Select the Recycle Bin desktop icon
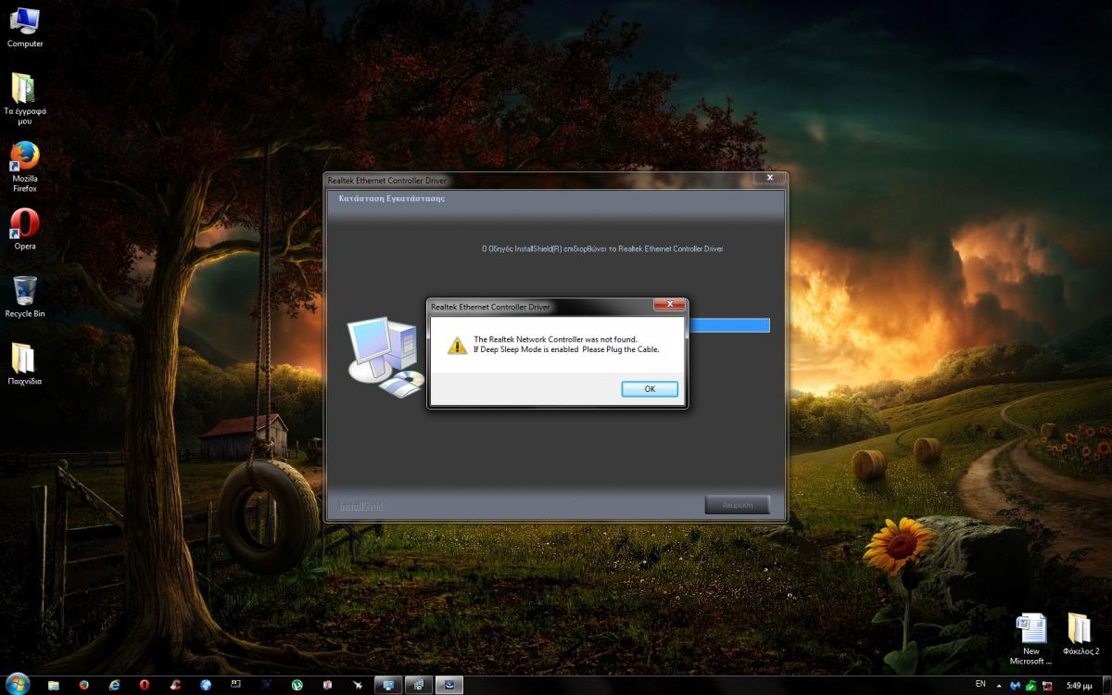 pyautogui.click(x=25, y=297)
